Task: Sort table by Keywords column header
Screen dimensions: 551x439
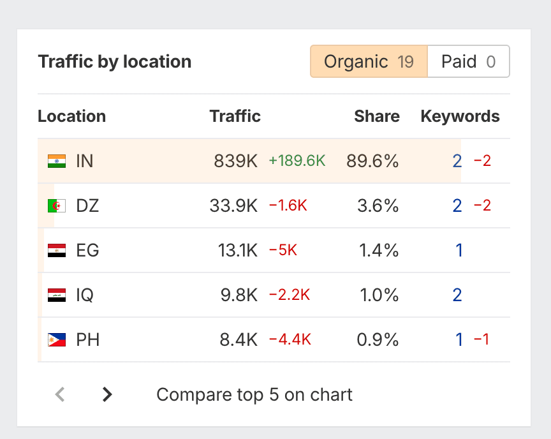Action: coord(460,116)
